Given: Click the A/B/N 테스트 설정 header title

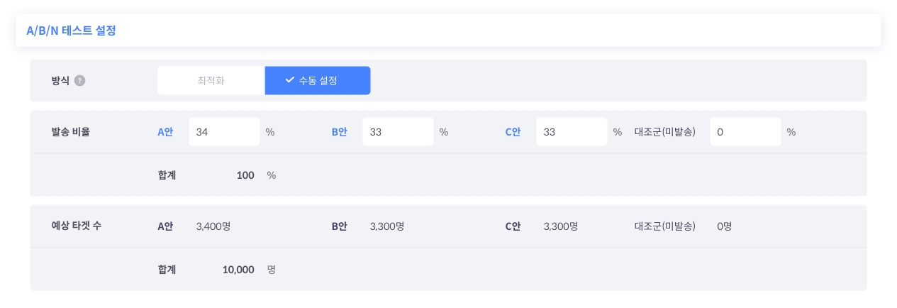Looking at the screenshot, I should pyautogui.click(x=71, y=31).
